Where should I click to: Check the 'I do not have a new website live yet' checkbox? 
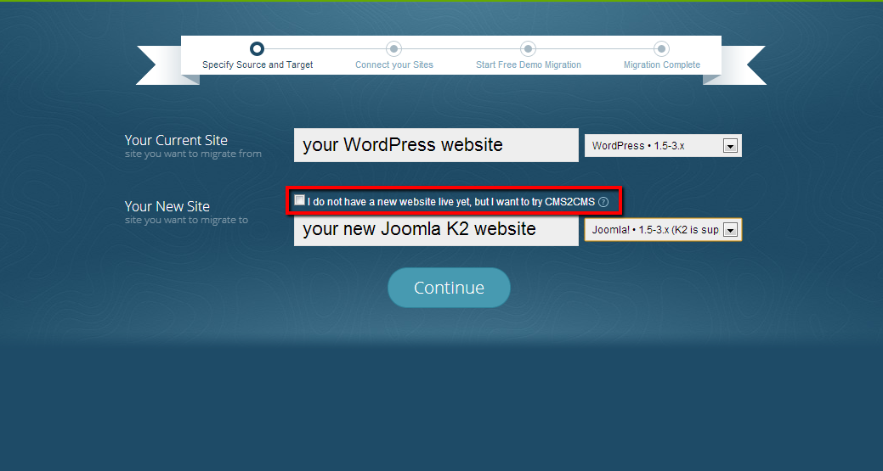300,200
